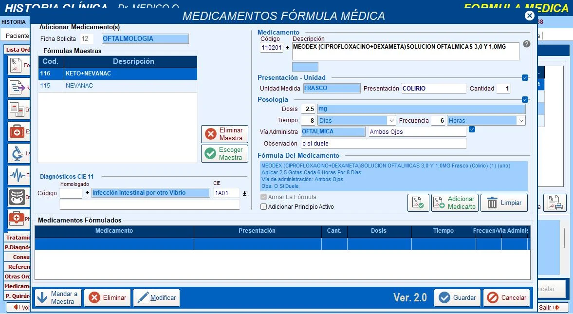Click the help question mark icon
Viewport: 573px width, 314px height.
click(526, 44)
